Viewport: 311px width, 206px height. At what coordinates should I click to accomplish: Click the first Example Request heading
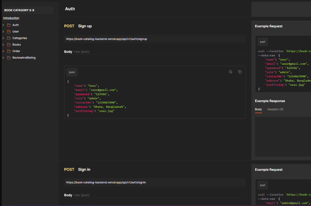[x=269, y=26]
